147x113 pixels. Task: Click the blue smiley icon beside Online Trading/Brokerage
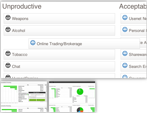click(33, 43)
